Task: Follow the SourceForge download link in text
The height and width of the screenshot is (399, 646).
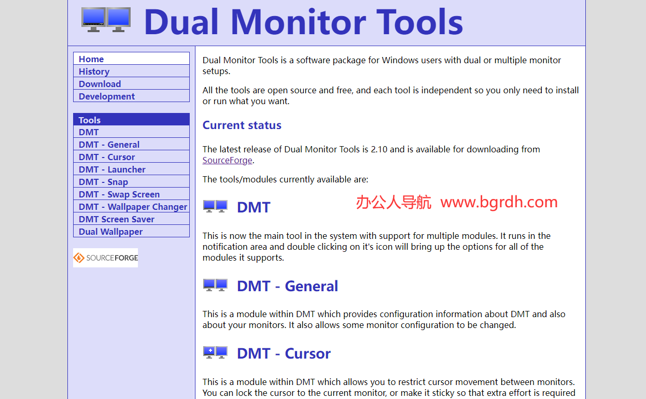Action: pos(228,160)
